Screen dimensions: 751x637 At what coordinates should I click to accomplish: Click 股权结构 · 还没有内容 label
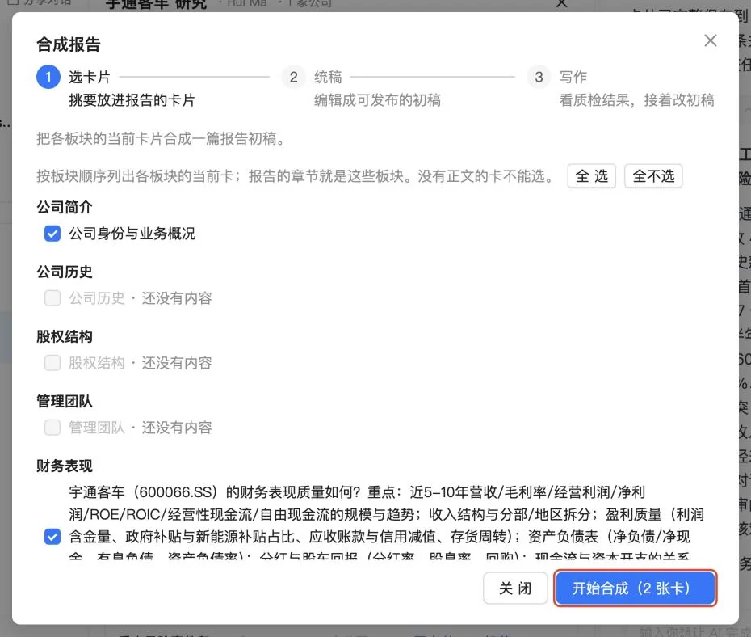coord(141,363)
